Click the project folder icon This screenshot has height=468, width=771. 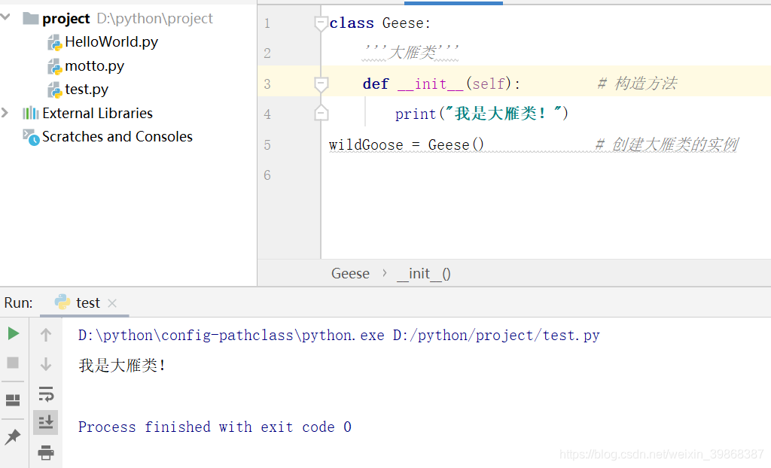[x=31, y=19]
